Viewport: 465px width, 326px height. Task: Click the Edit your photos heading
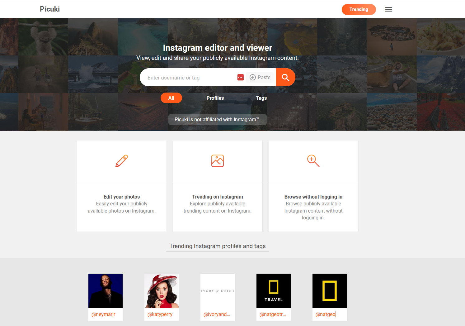click(x=122, y=197)
